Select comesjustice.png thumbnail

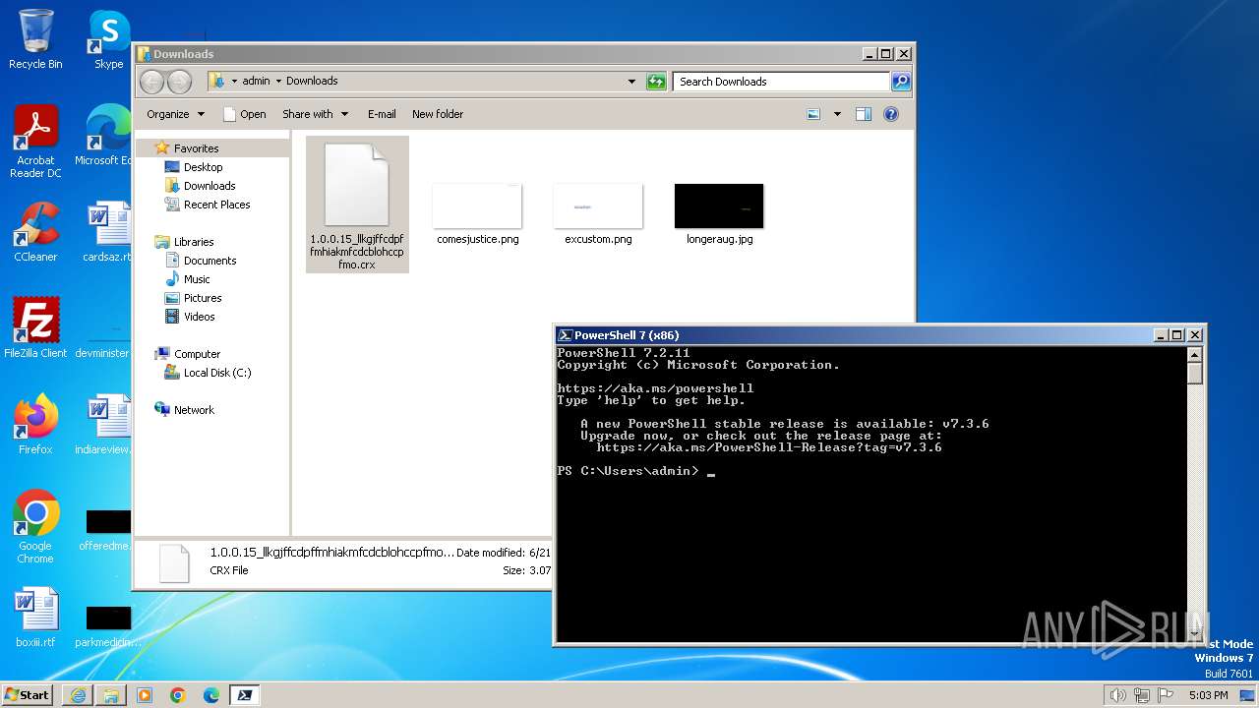(x=478, y=213)
